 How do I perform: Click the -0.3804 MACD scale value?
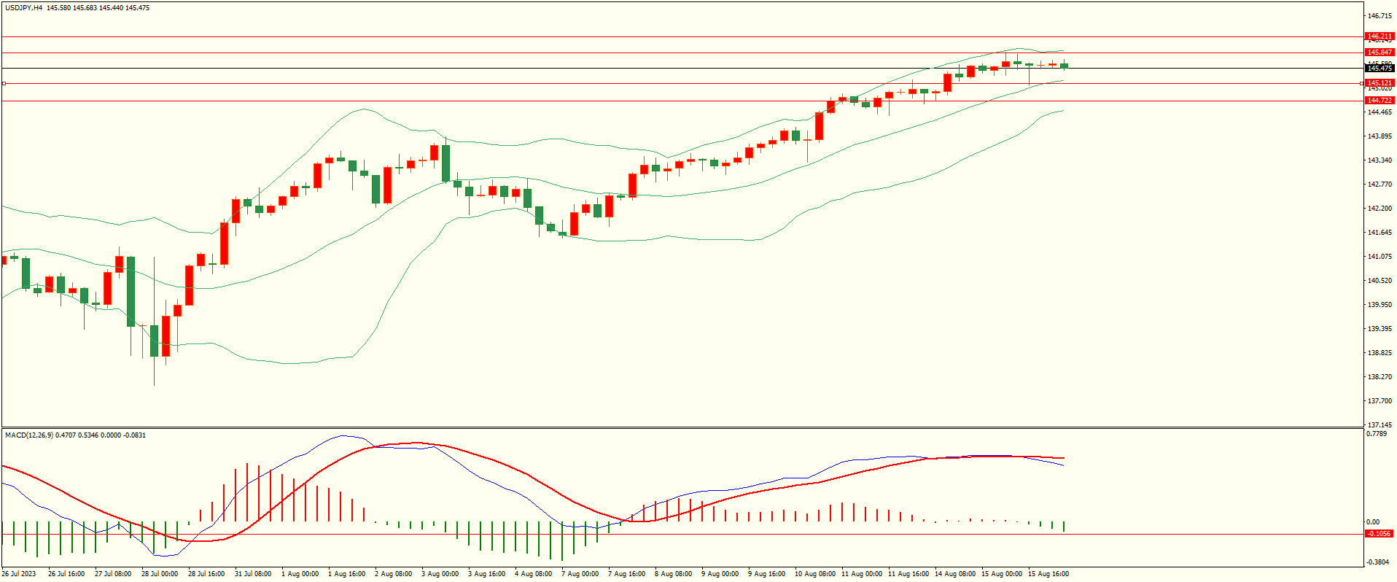click(1377, 562)
